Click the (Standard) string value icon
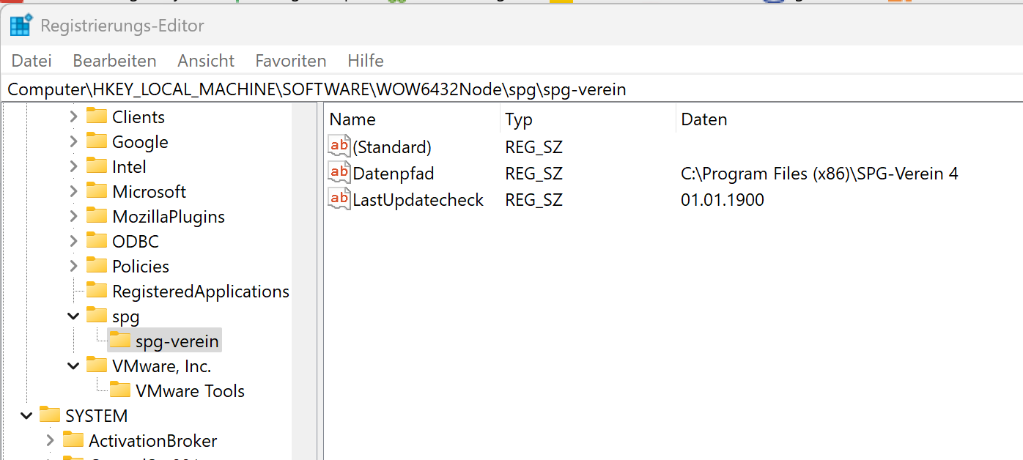 point(339,146)
